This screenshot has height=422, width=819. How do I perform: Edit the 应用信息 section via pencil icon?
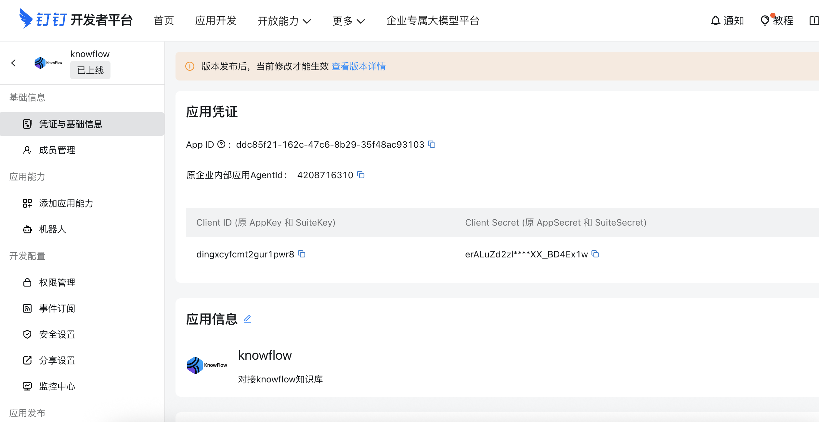pyautogui.click(x=248, y=319)
